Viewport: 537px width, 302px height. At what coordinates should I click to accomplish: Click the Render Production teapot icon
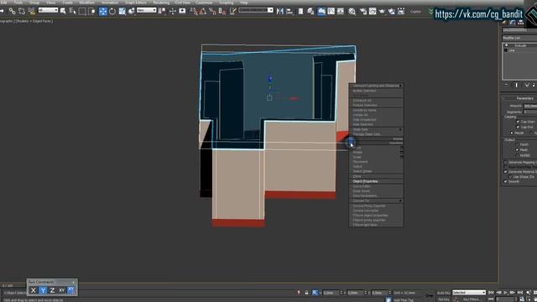point(382,11)
